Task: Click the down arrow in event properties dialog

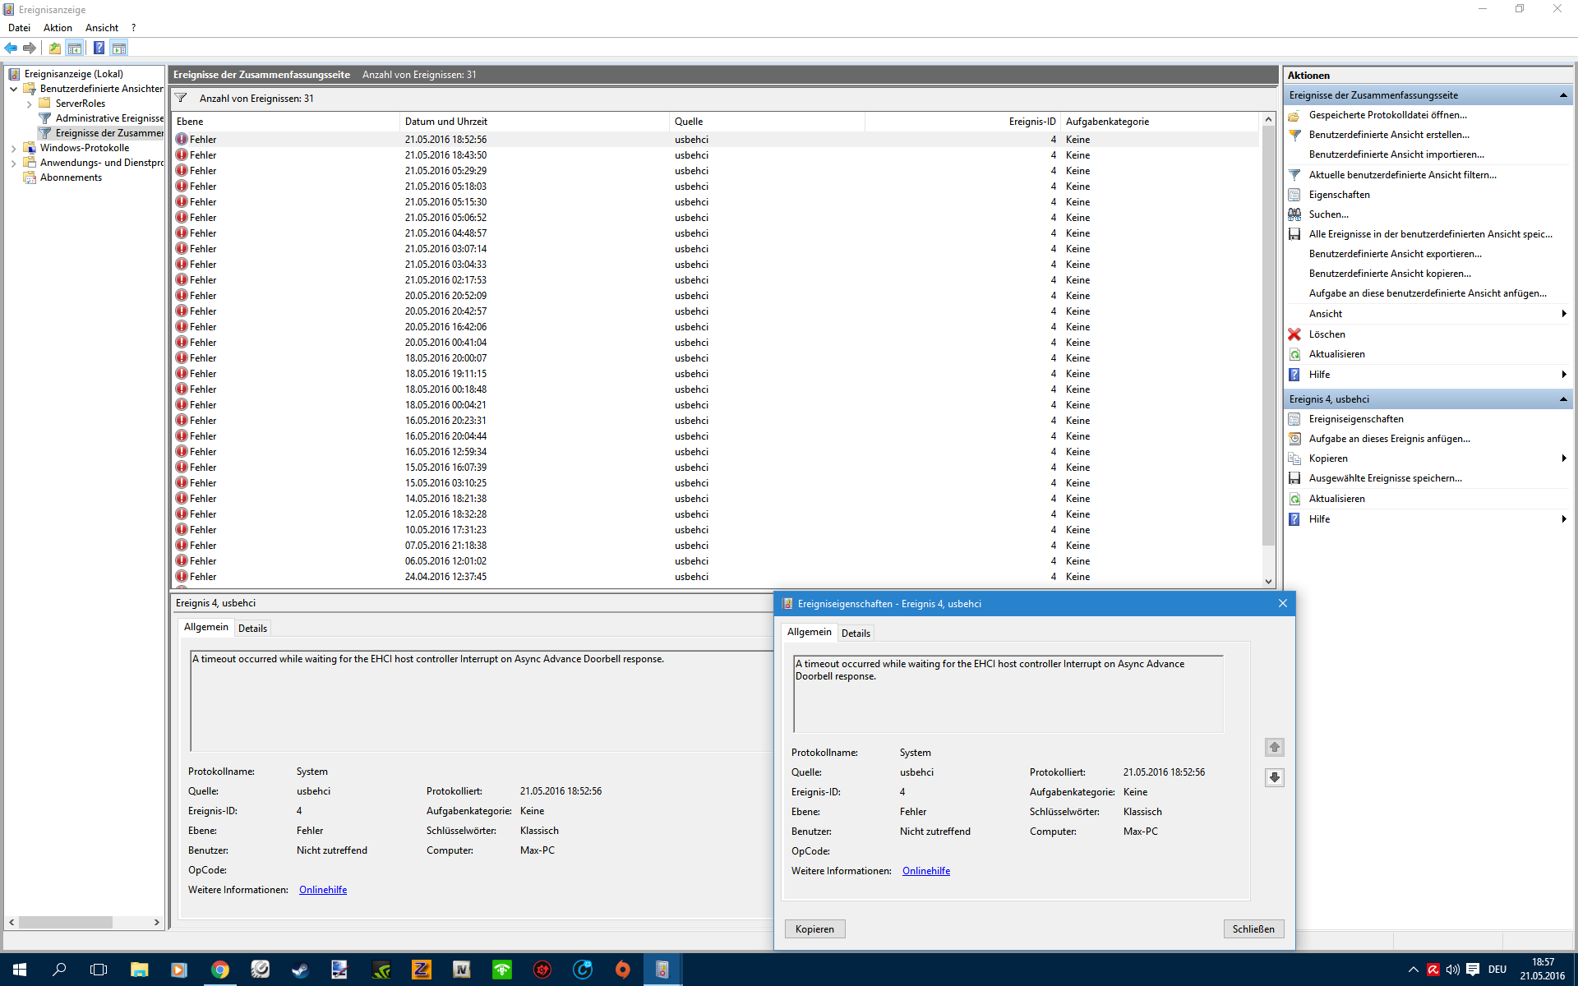Action: coord(1274,777)
